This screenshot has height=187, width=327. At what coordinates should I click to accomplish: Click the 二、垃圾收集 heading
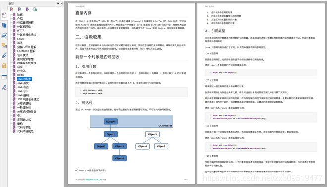(x=88, y=37)
